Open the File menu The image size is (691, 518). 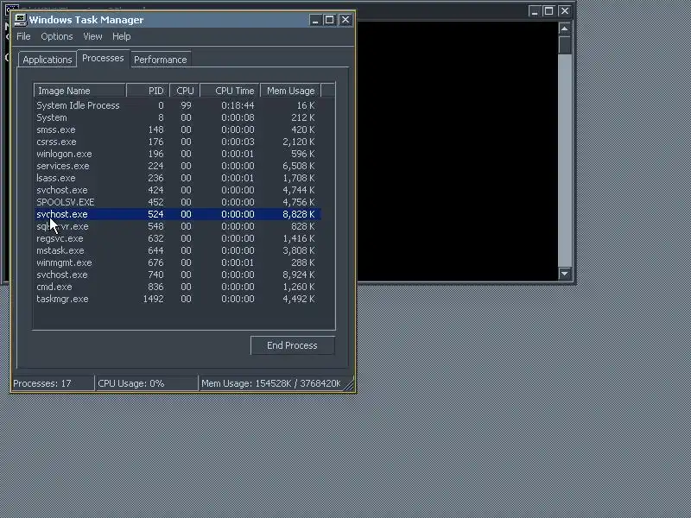tap(23, 36)
